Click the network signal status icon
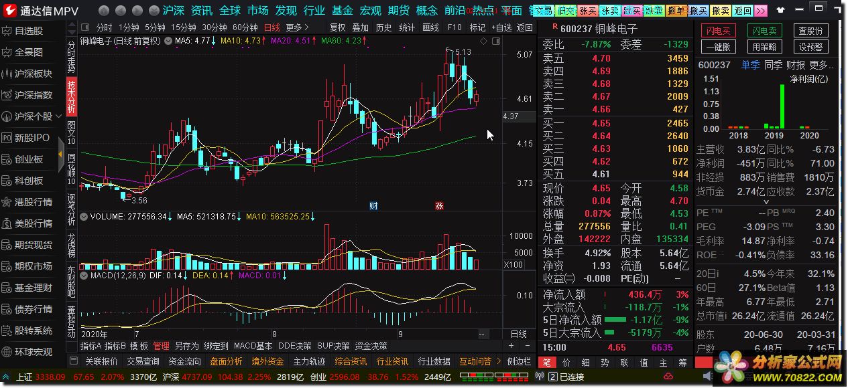Viewport: 848px width, 388px height. click(x=540, y=377)
